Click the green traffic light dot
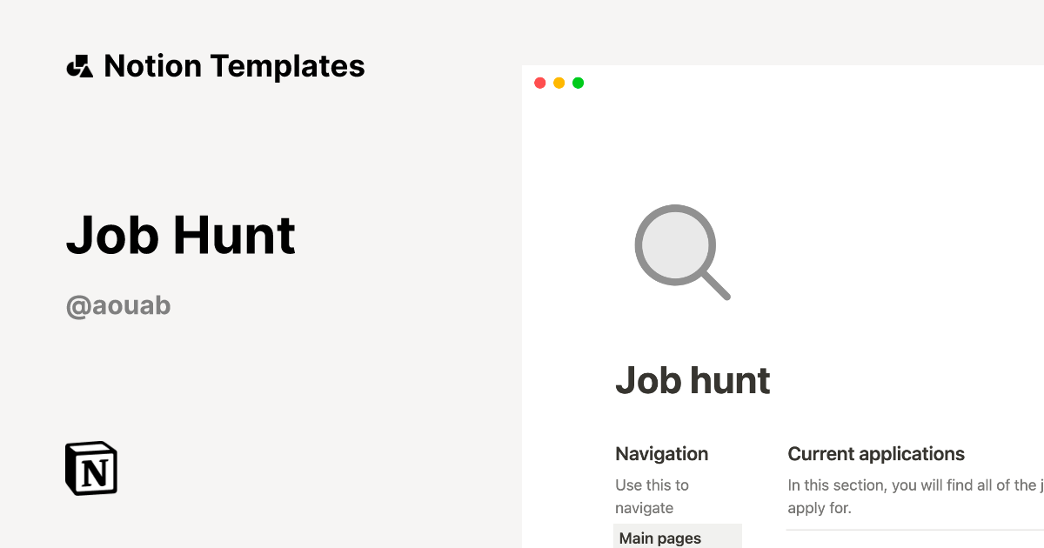The width and height of the screenshot is (1044, 548). click(x=578, y=83)
